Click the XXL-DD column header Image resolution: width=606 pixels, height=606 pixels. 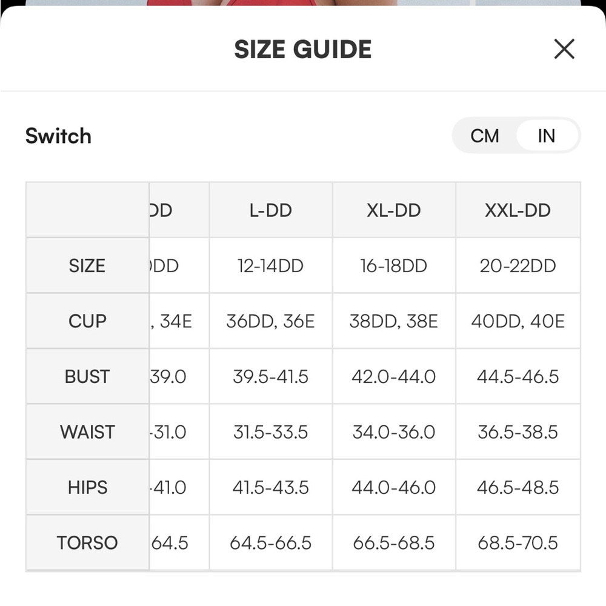point(518,210)
